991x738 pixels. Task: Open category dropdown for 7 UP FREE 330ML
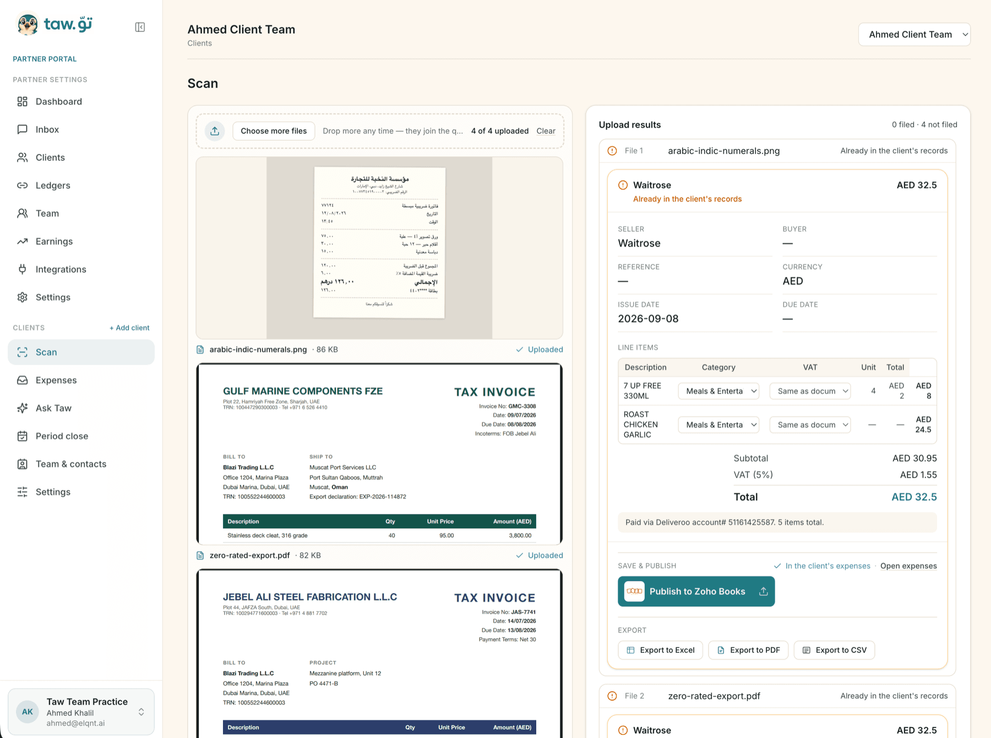[x=719, y=391]
